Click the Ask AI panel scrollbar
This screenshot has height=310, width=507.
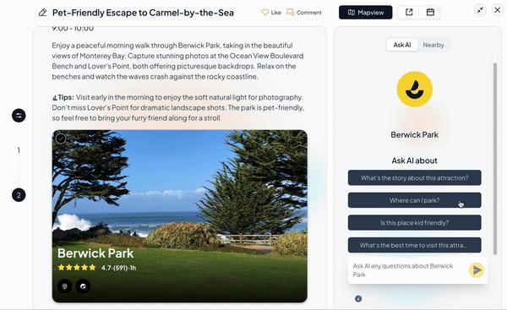(x=495, y=159)
